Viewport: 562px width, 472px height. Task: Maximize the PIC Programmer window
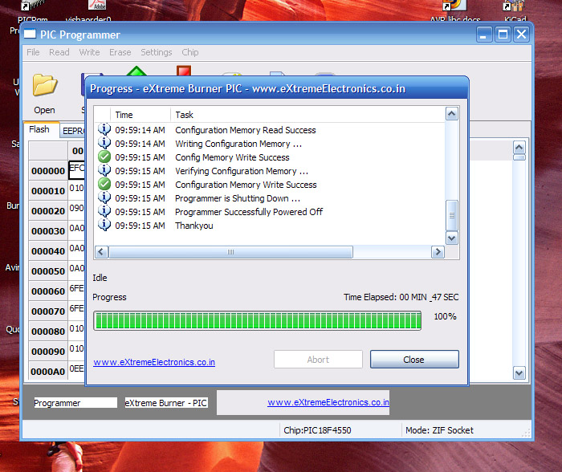coord(503,35)
